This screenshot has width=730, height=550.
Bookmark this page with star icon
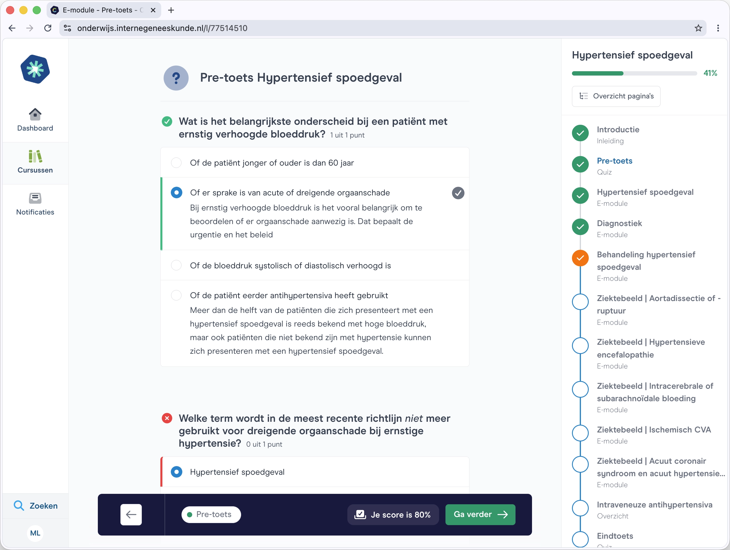tap(698, 28)
